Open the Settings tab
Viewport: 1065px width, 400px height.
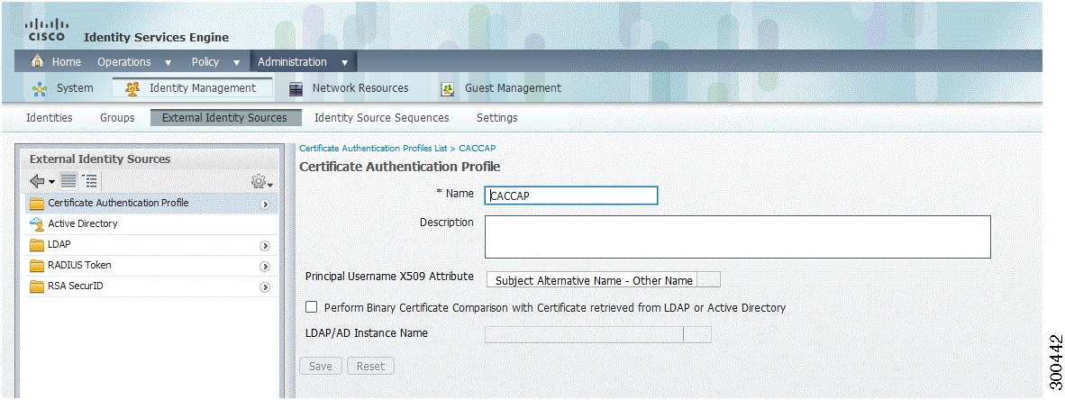496,117
